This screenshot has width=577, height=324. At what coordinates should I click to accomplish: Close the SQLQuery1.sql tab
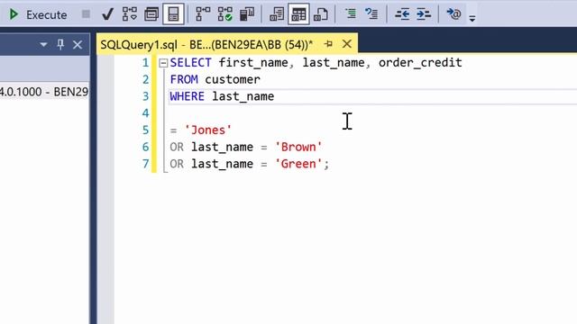click(346, 44)
